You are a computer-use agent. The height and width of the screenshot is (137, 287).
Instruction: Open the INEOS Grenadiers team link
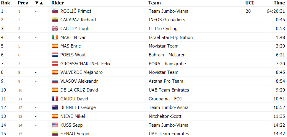tap(167, 20)
